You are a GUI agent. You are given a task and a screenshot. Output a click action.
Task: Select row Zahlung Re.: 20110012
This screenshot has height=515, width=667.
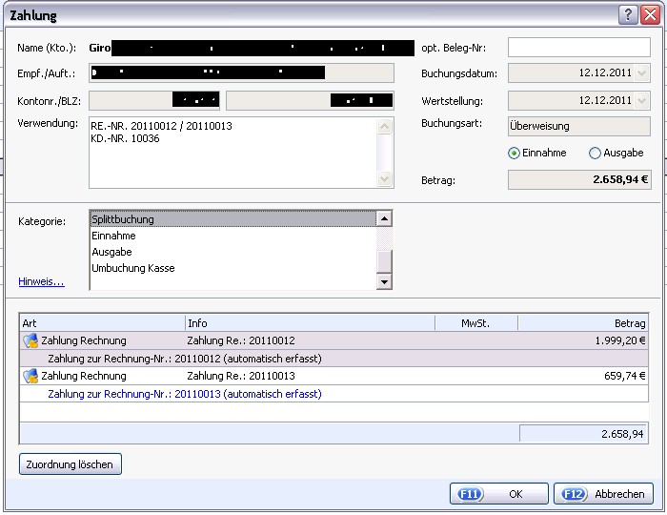(333, 340)
